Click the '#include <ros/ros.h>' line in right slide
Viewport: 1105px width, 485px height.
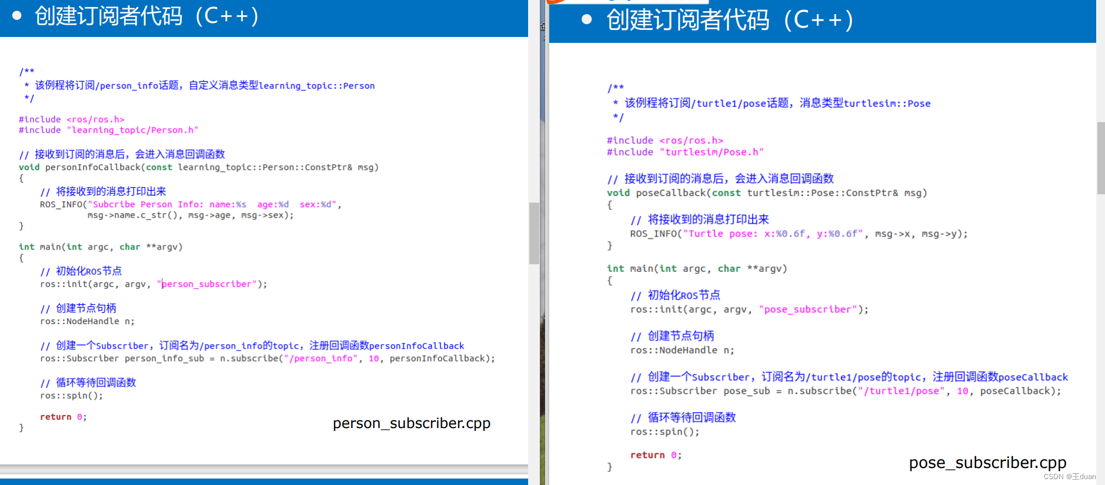pyautogui.click(x=665, y=140)
